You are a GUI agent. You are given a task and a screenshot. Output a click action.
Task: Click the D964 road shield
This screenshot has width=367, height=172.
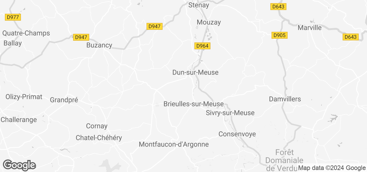pos(202,46)
